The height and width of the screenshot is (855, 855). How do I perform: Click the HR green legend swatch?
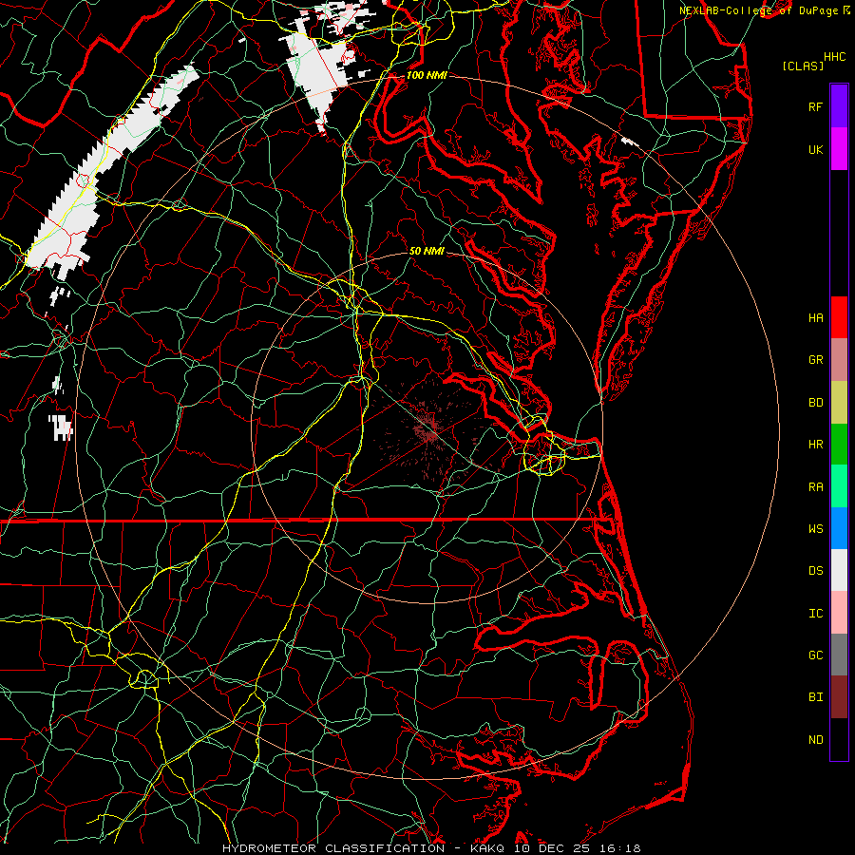click(839, 444)
